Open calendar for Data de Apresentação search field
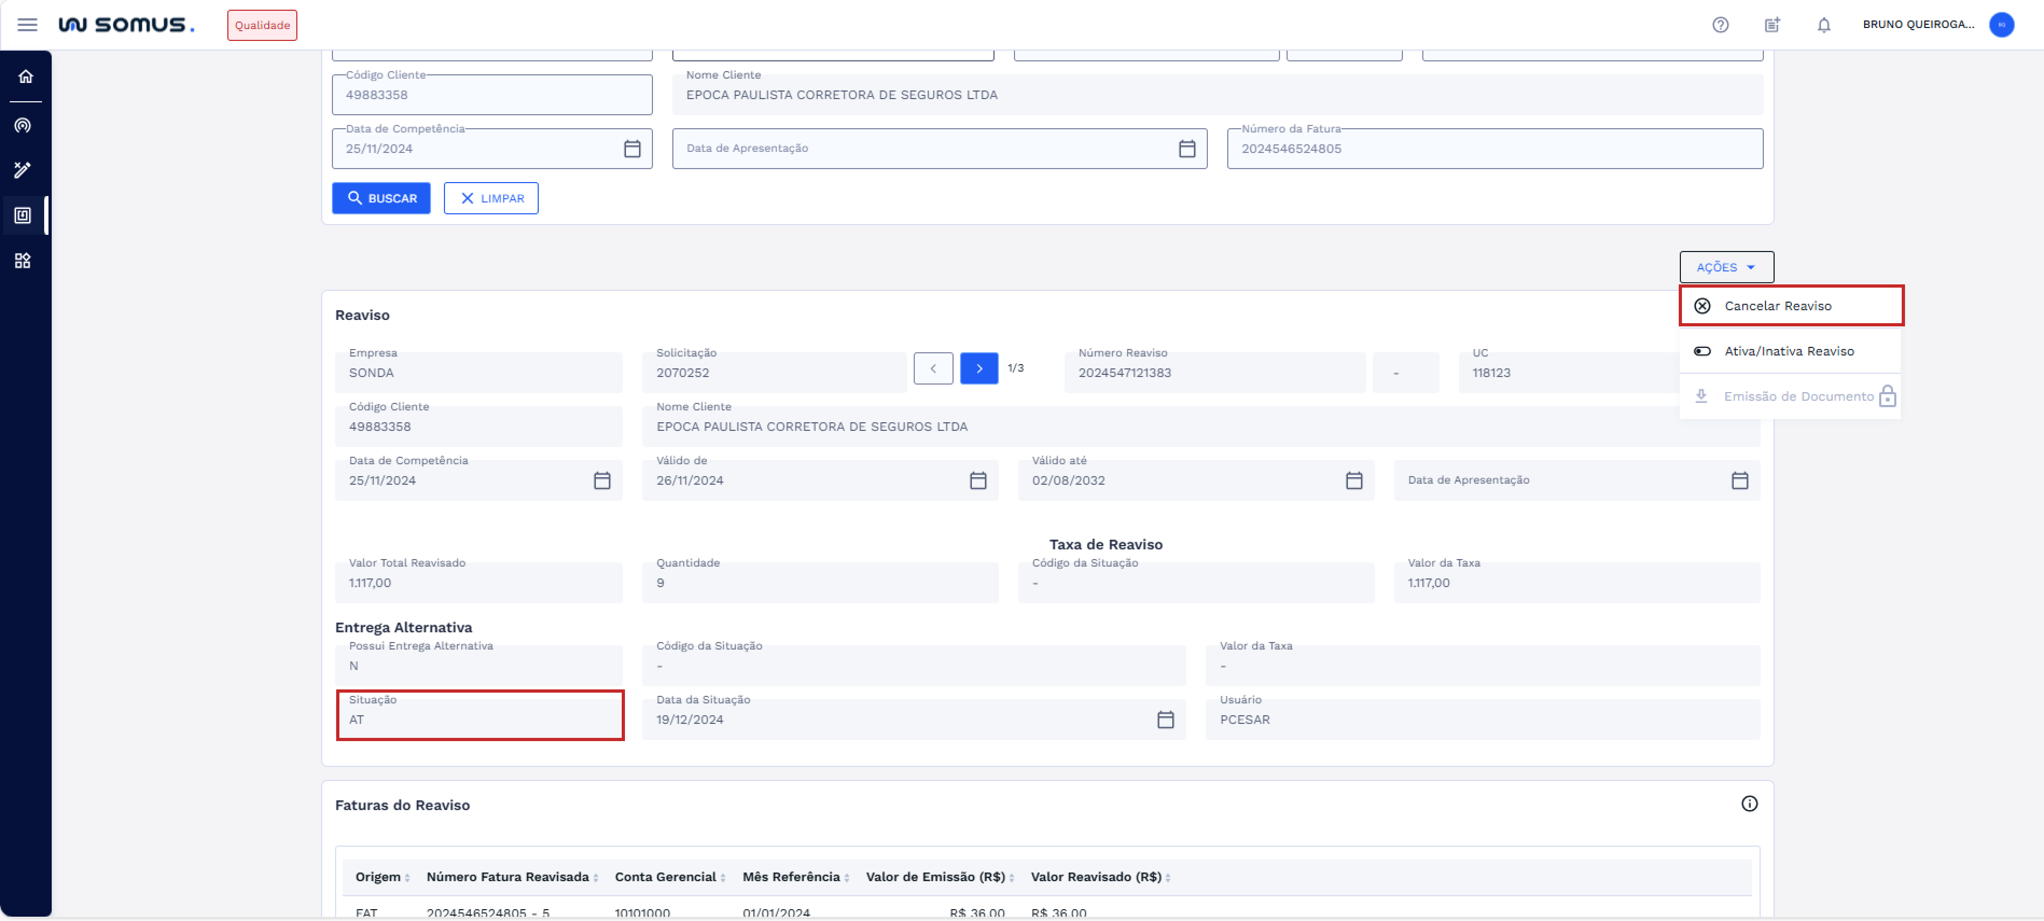The width and height of the screenshot is (2044, 921). (1186, 148)
